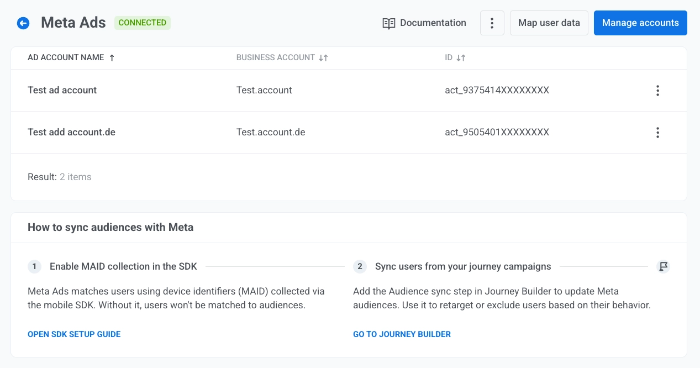Click the flag icon in sync guide

coord(663,266)
